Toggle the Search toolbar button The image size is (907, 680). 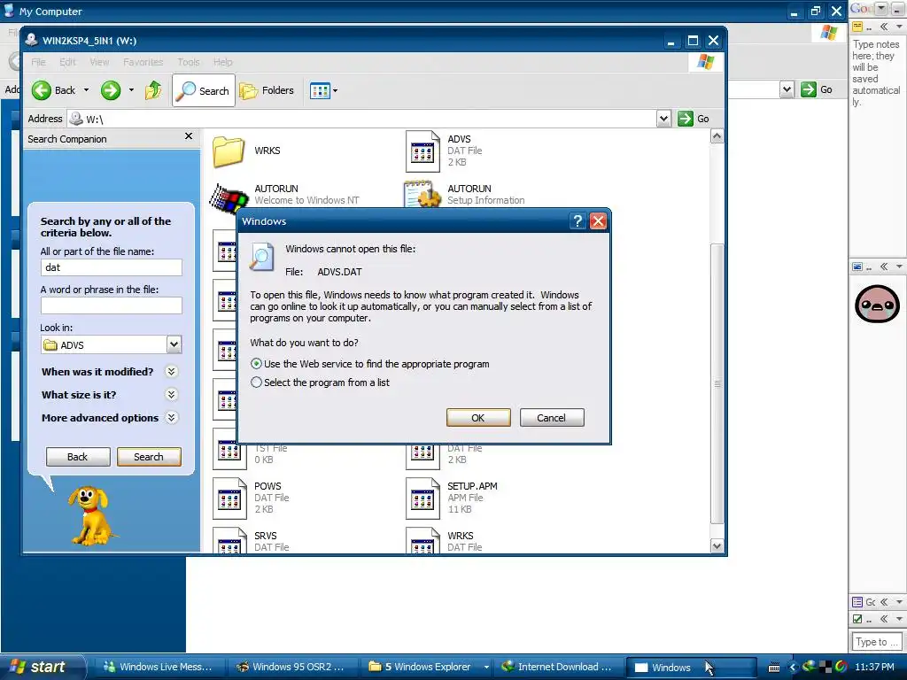pos(204,90)
